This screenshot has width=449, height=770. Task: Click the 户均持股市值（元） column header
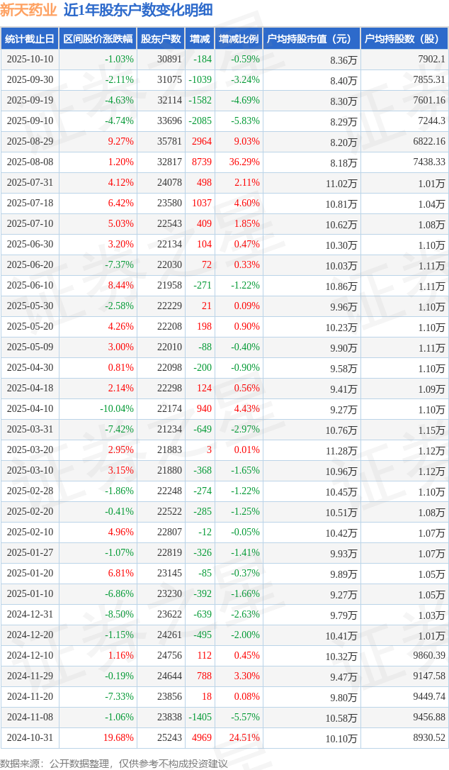(x=312, y=39)
